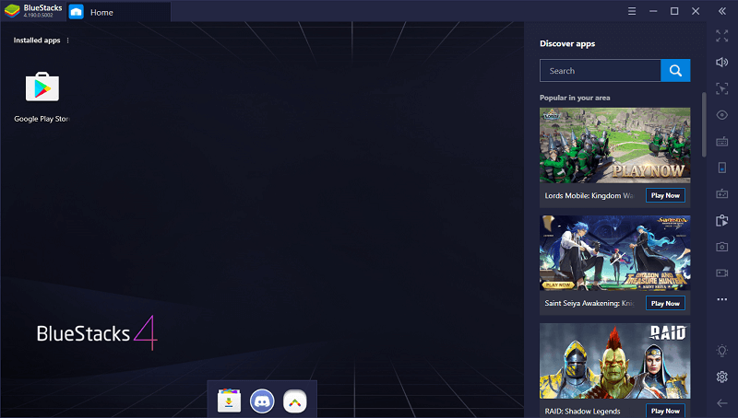Open Installed apps three-dot options
738x418 pixels.
(x=67, y=41)
